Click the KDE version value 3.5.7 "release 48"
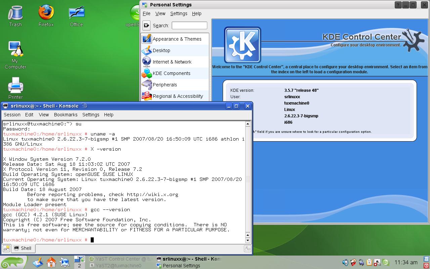The width and height of the screenshot is (430, 269). (301, 90)
